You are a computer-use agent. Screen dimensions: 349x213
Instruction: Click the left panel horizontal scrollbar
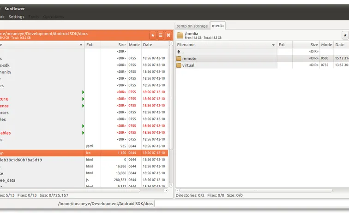(83, 190)
